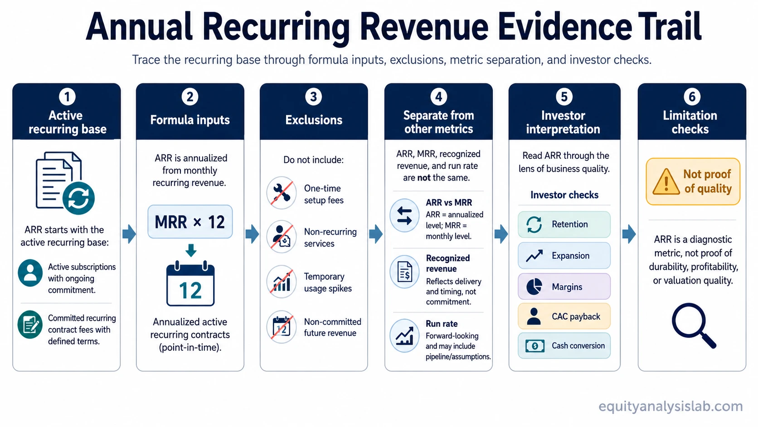Click 'Committed recurring contract fees' text
758x427 pixels.
tap(82, 330)
